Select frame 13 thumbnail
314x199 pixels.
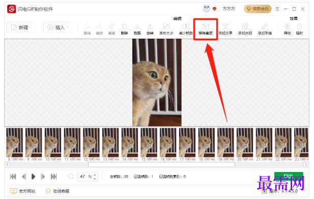click(110, 143)
